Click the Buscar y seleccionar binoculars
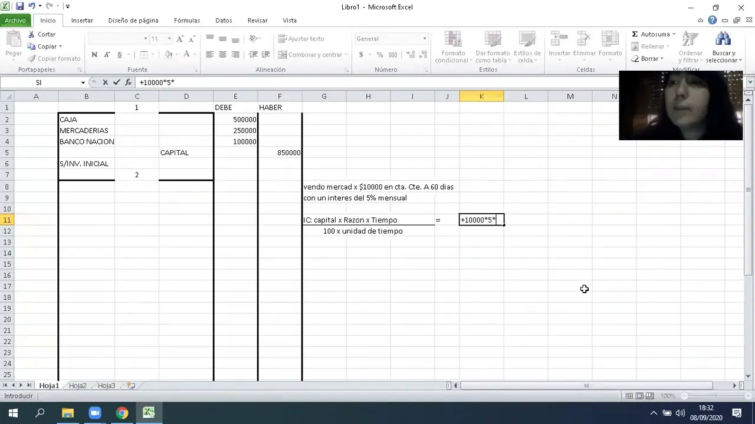 pyautogui.click(x=723, y=39)
